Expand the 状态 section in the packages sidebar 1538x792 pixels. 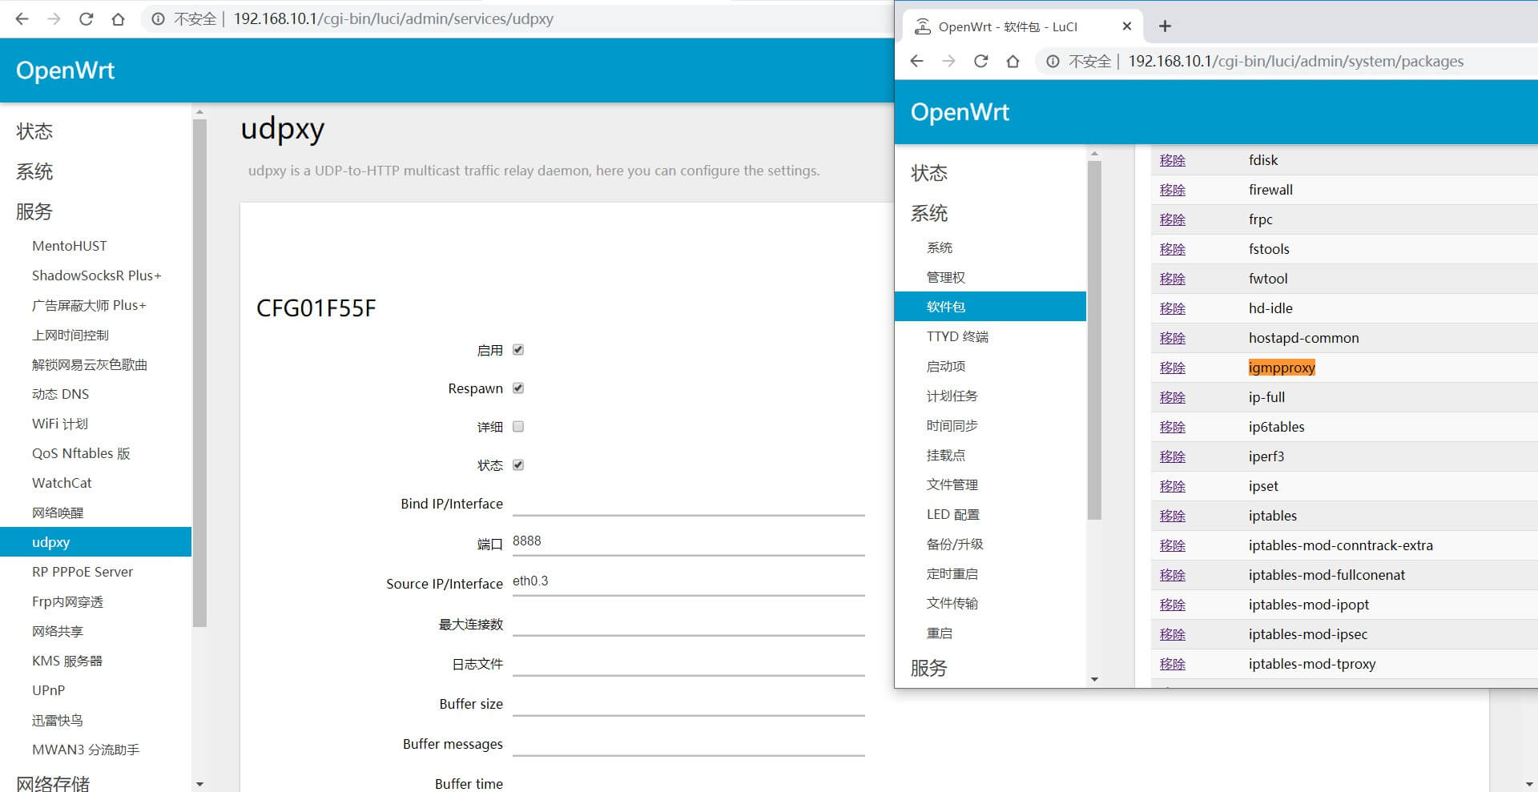(x=929, y=173)
